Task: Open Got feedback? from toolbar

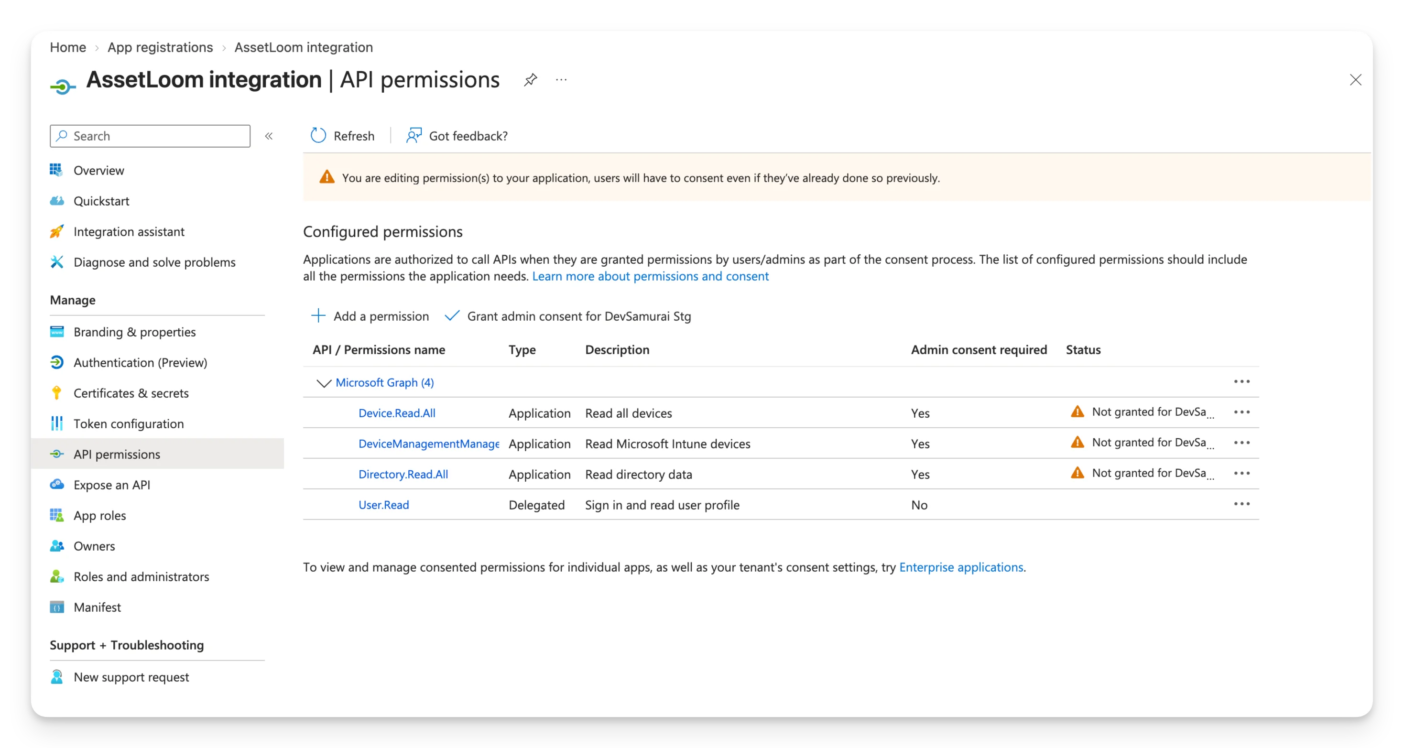Action: pyautogui.click(x=457, y=136)
